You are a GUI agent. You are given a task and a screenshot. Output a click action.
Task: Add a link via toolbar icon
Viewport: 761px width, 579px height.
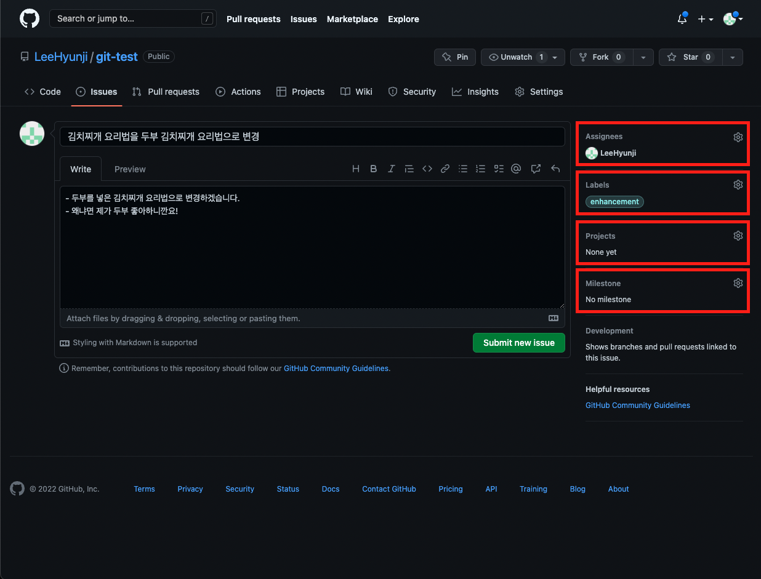click(445, 169)
